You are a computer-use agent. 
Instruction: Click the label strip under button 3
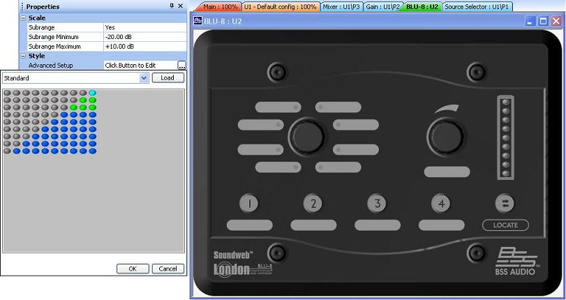(x=378, y=225)
